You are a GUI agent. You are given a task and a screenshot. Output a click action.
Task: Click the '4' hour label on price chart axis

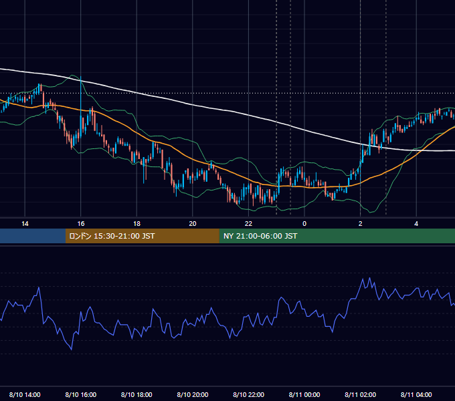click(x=416, y=224)
